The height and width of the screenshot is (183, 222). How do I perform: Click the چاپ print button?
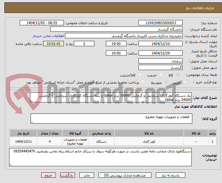pyautogui.click(x=87, y=175)
